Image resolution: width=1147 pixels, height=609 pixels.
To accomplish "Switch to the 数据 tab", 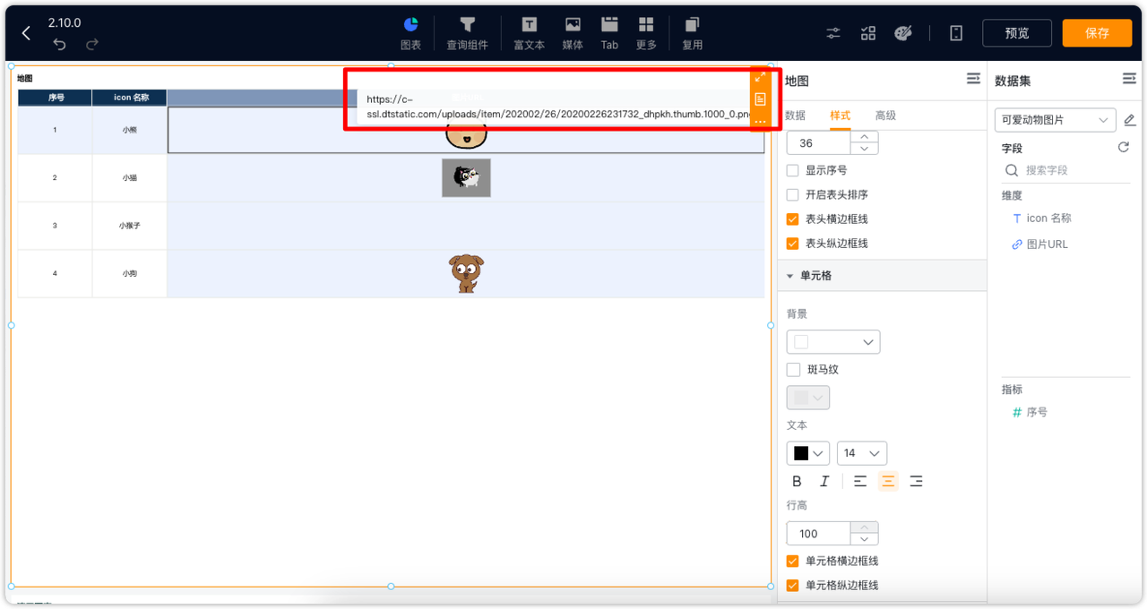I will click(795, 116).
